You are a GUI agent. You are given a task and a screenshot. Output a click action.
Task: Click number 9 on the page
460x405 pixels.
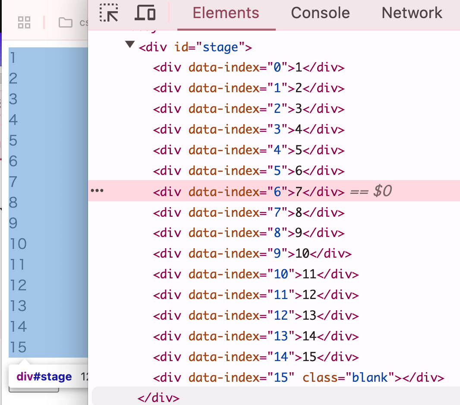13,223
